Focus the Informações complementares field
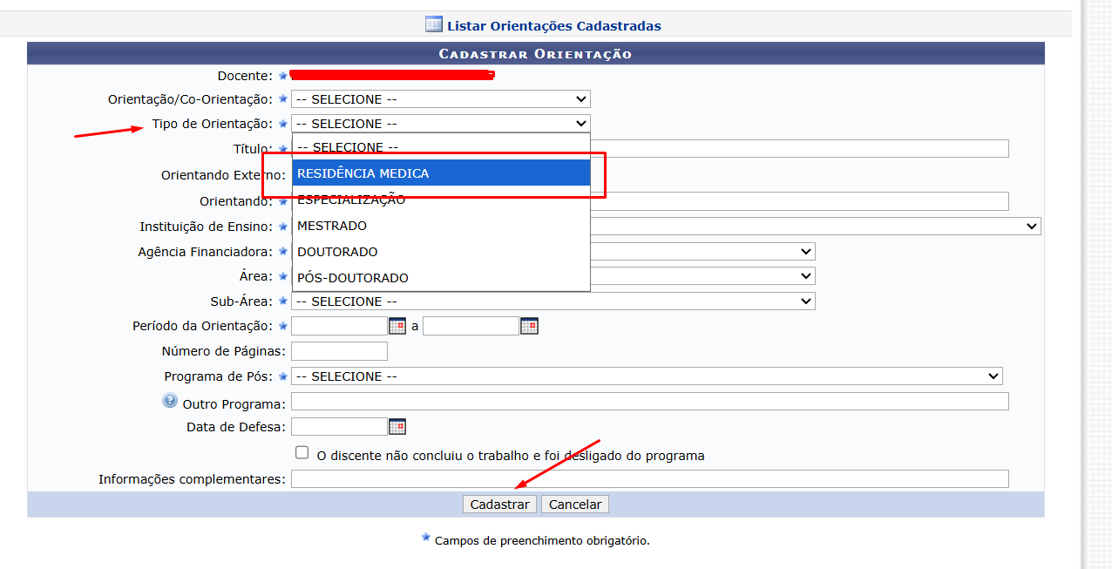Screen dimensions: 1112x569 coord(649,479)
